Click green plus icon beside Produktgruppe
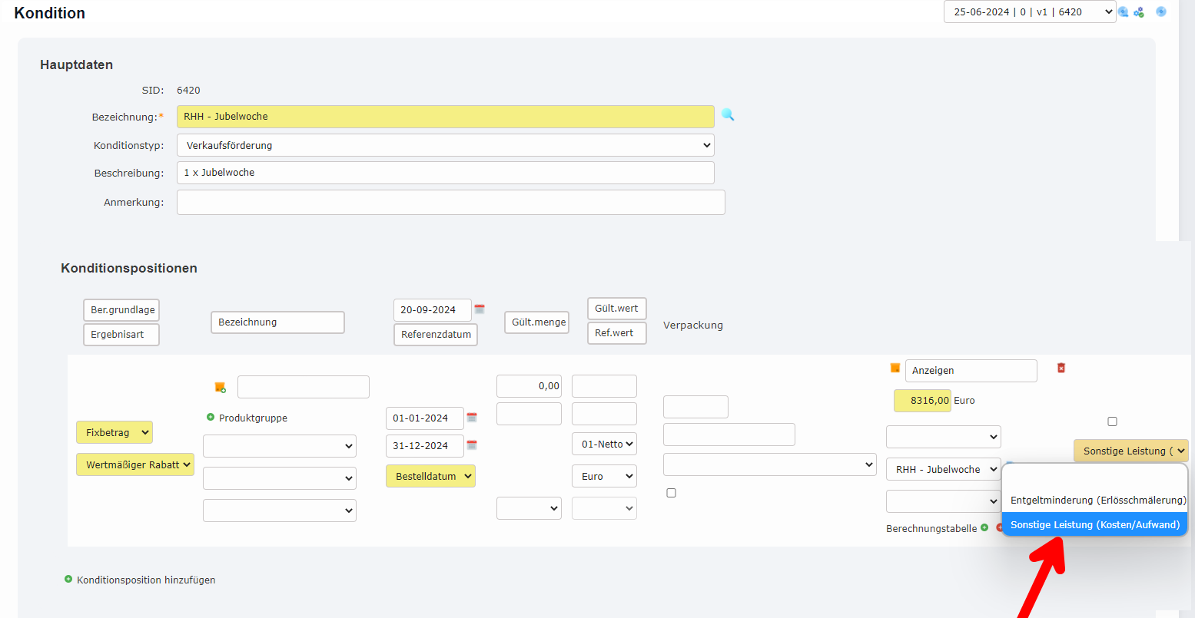 211,418
